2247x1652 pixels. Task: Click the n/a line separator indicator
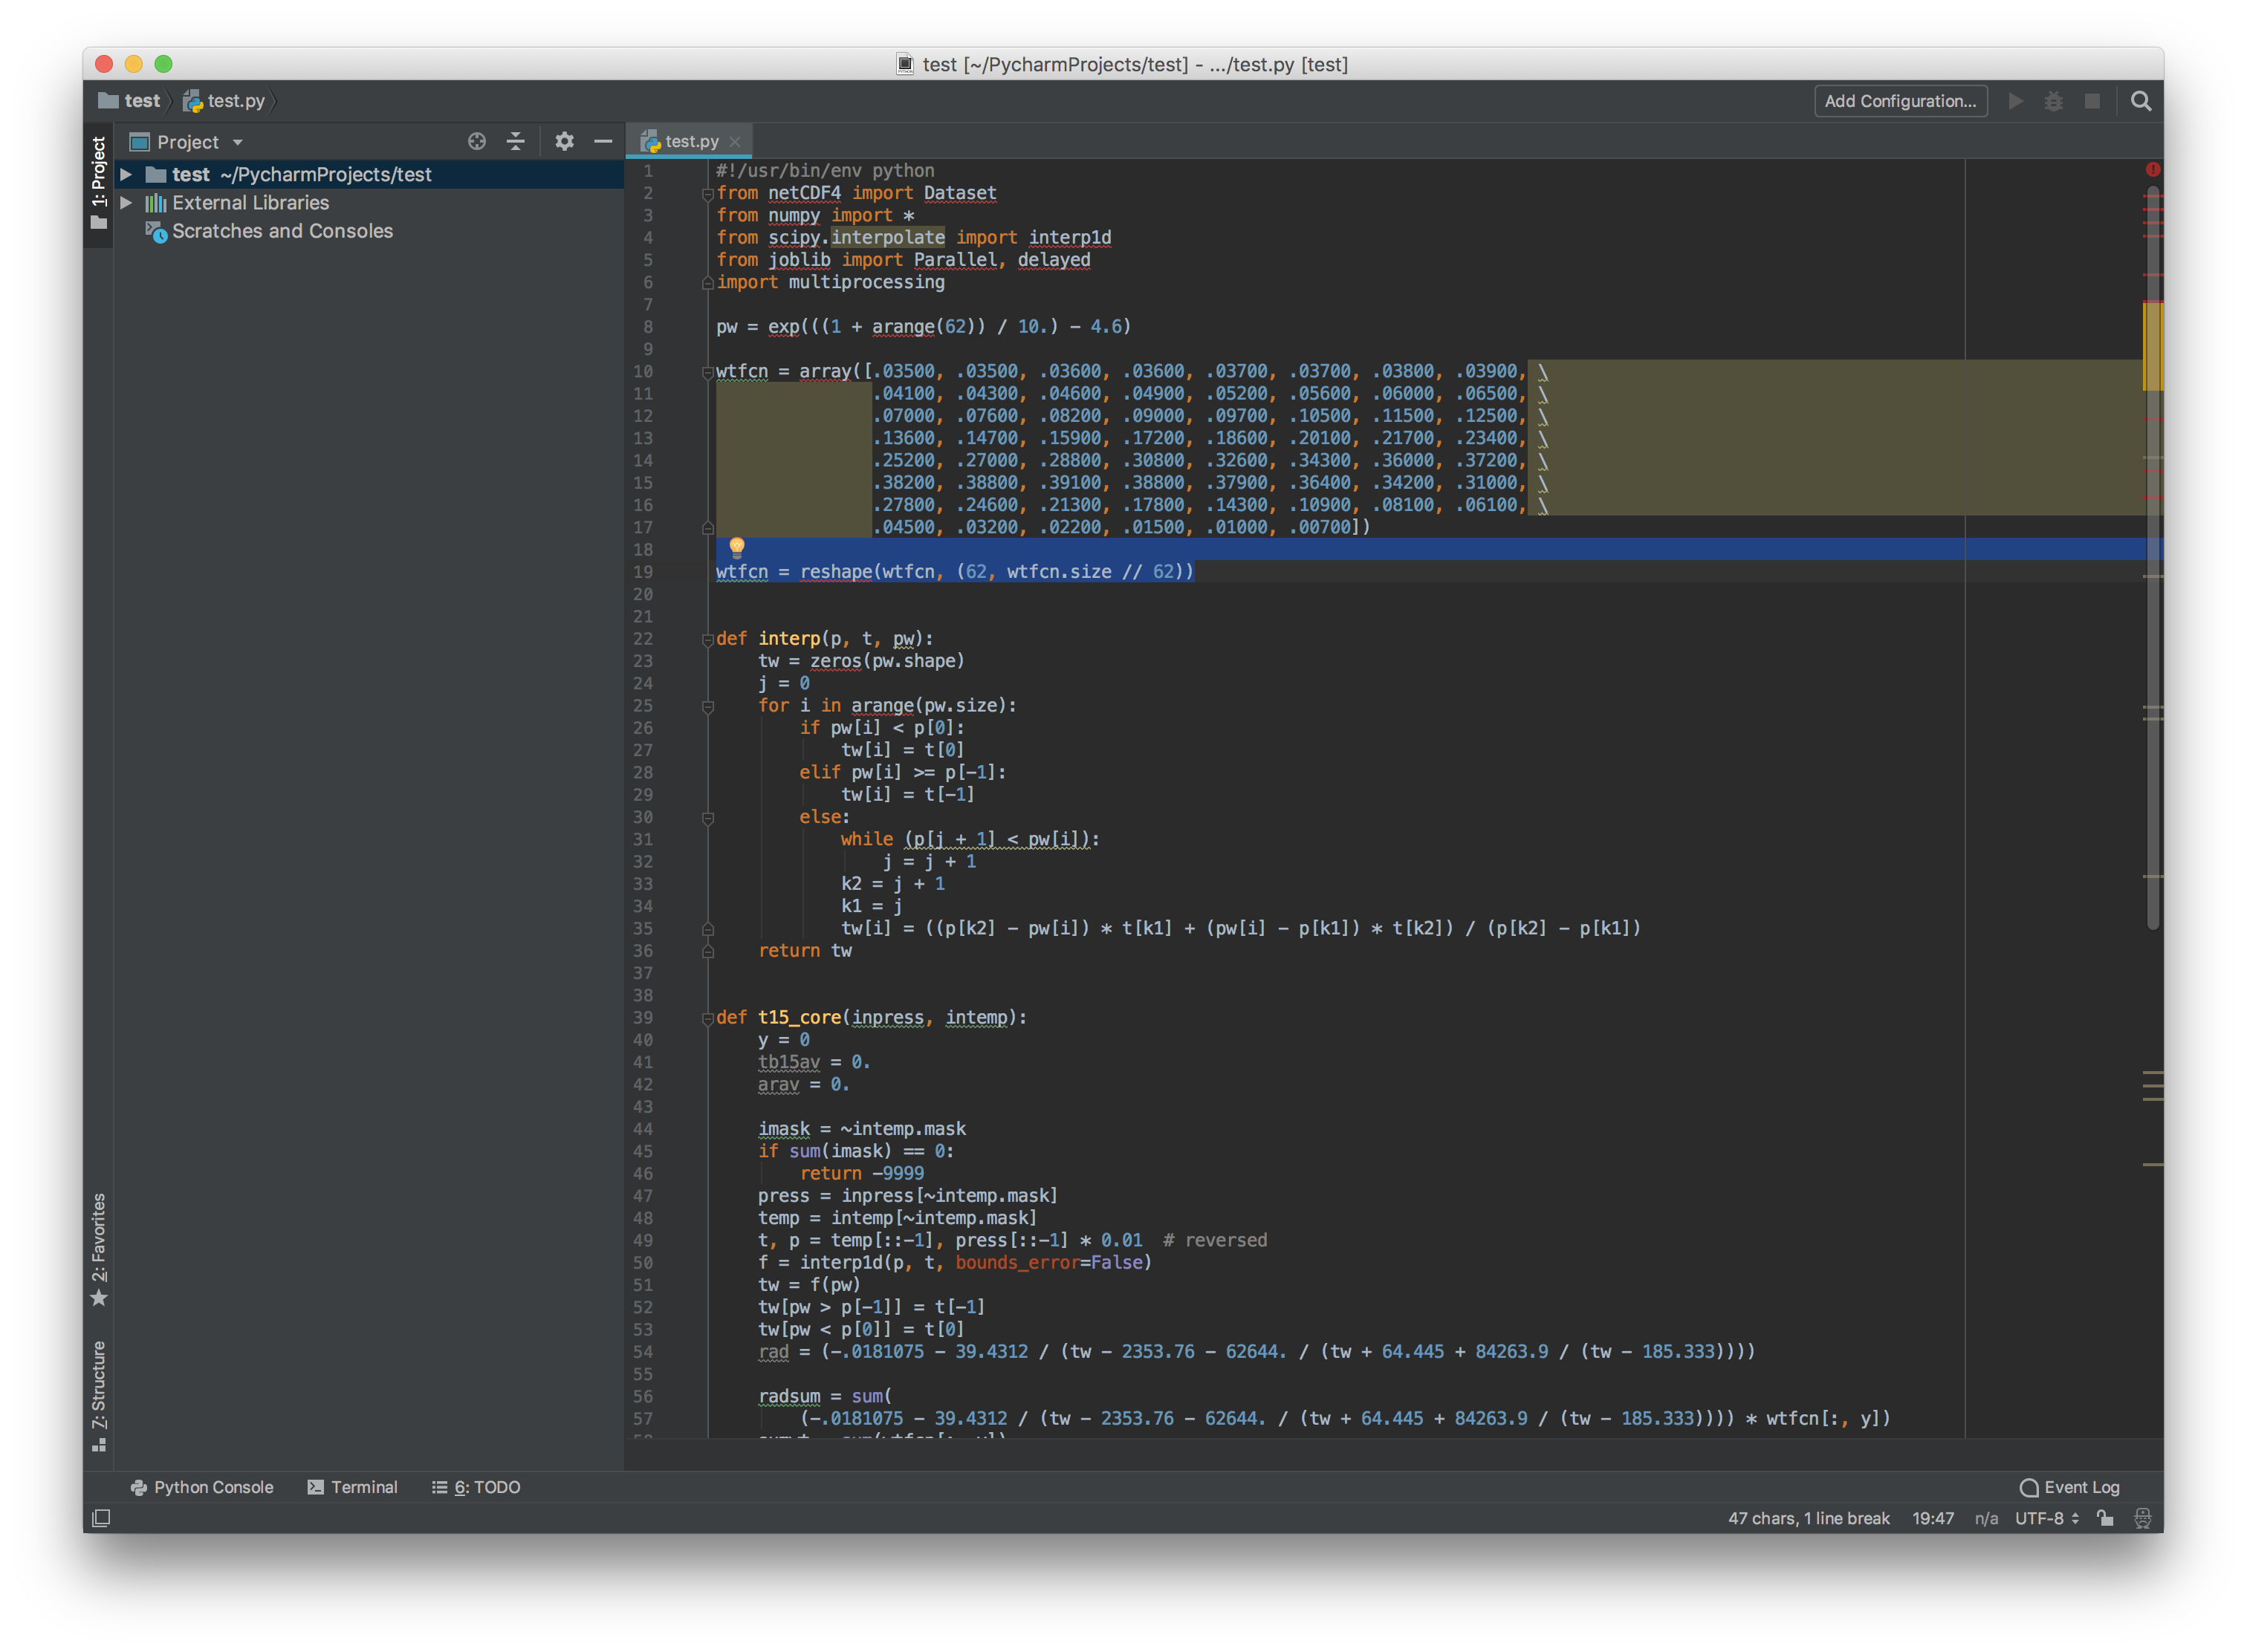pyautogui.click(x=1986, y=1518)
